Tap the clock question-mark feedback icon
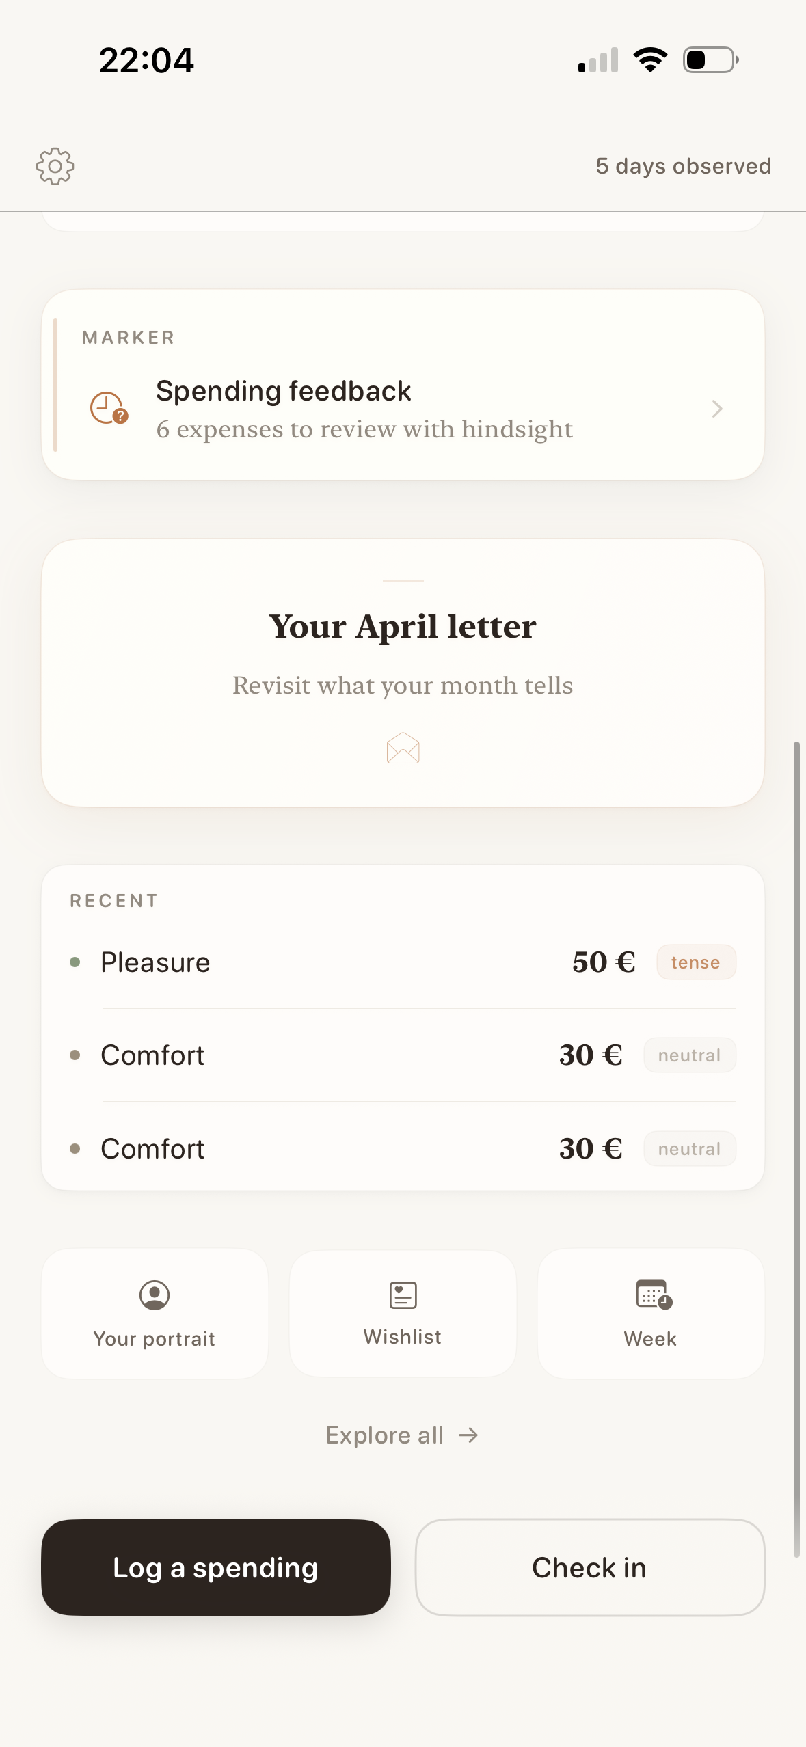 (x=109, y=408)
